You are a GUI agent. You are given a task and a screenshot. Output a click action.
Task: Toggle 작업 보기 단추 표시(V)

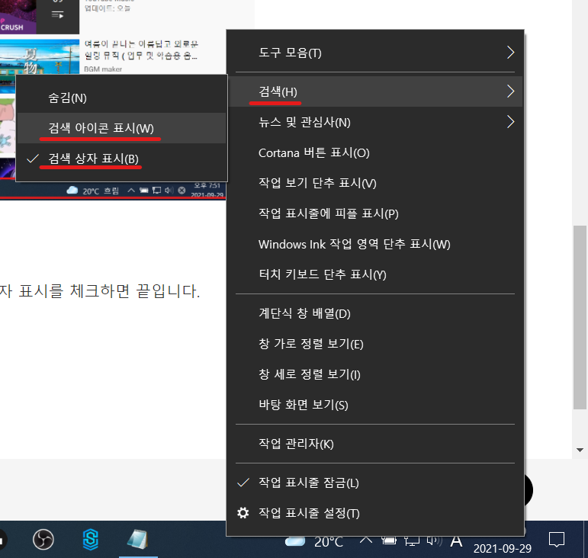click(x=375, y=183)
